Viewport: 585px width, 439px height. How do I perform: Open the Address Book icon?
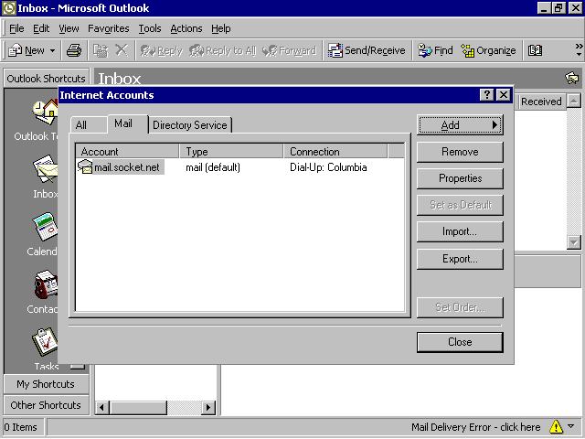coord(535,50)
